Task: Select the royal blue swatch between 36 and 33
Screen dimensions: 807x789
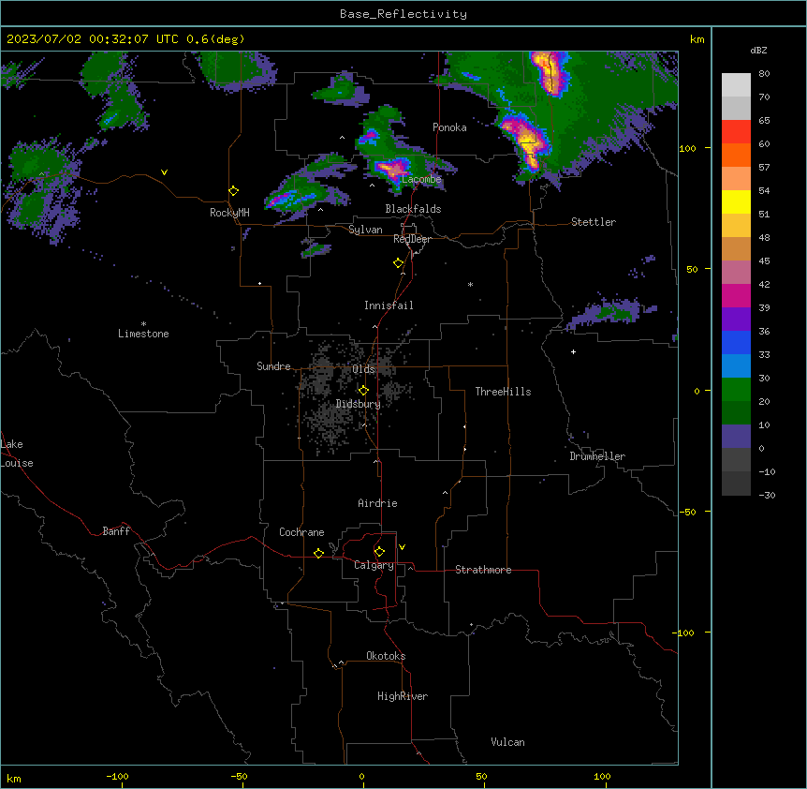Action: tap(736, 342)
